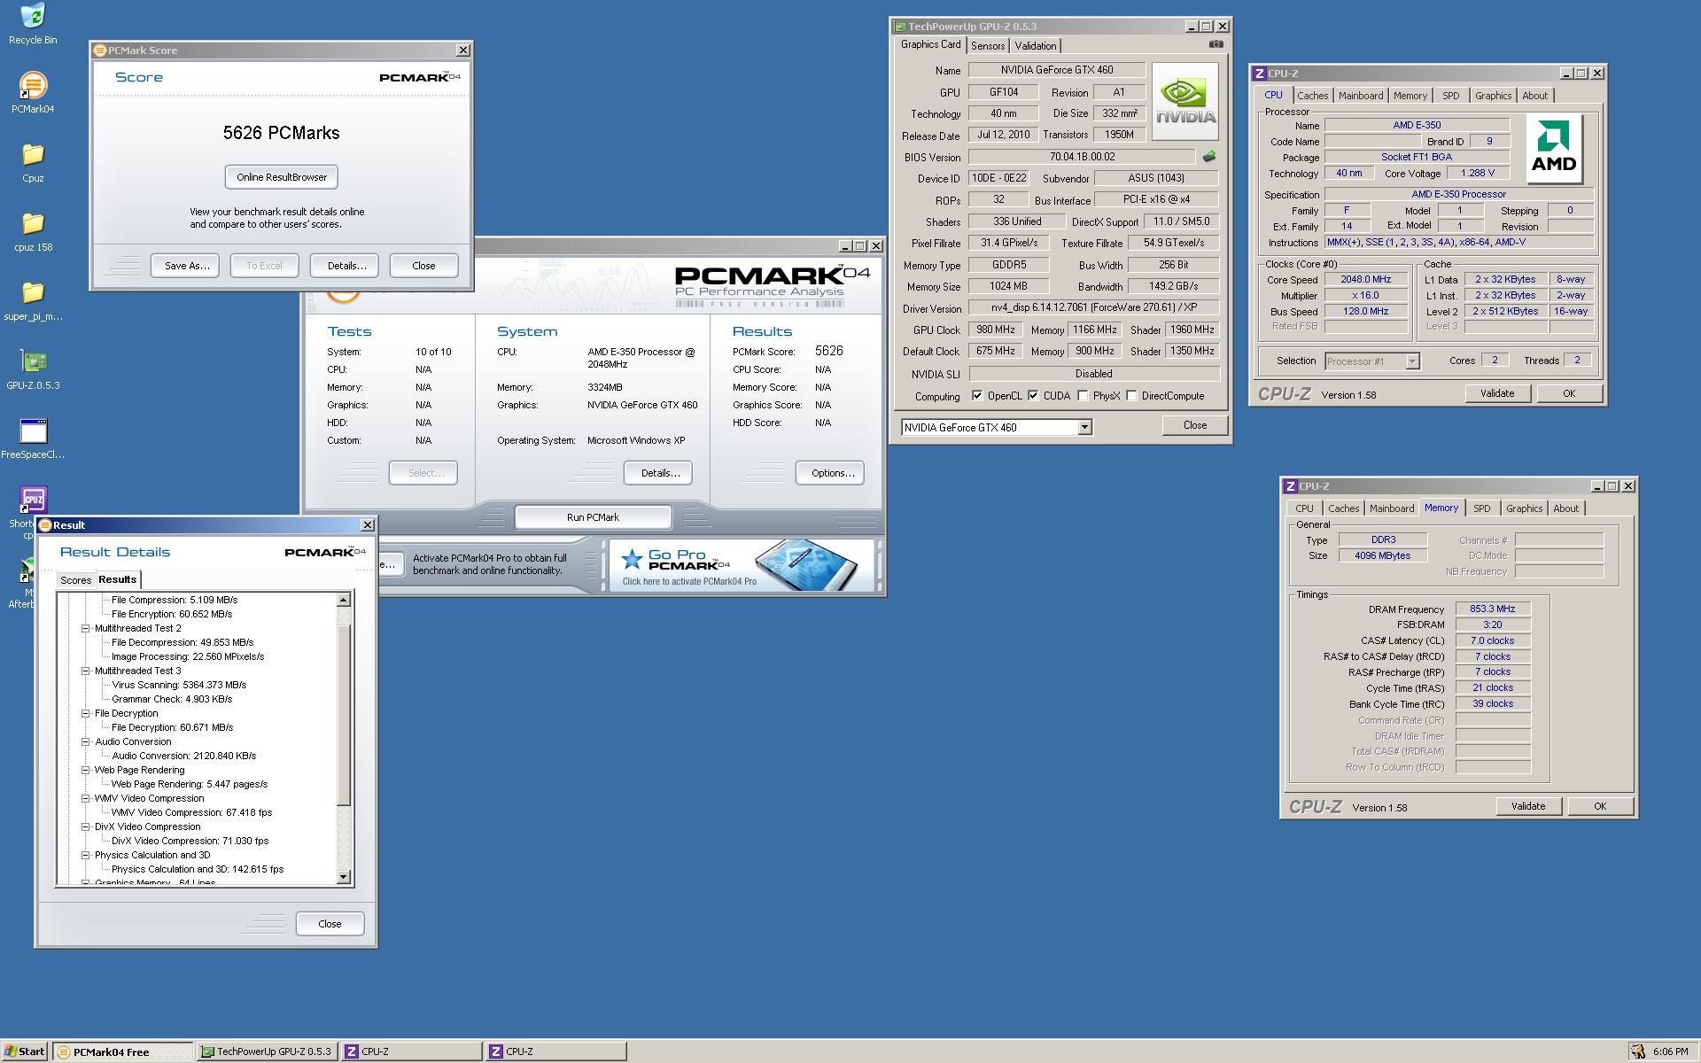Collapse Multithreaded Test 3 tree node
The image size is (1701, 1063).
(x=86, y=671)
